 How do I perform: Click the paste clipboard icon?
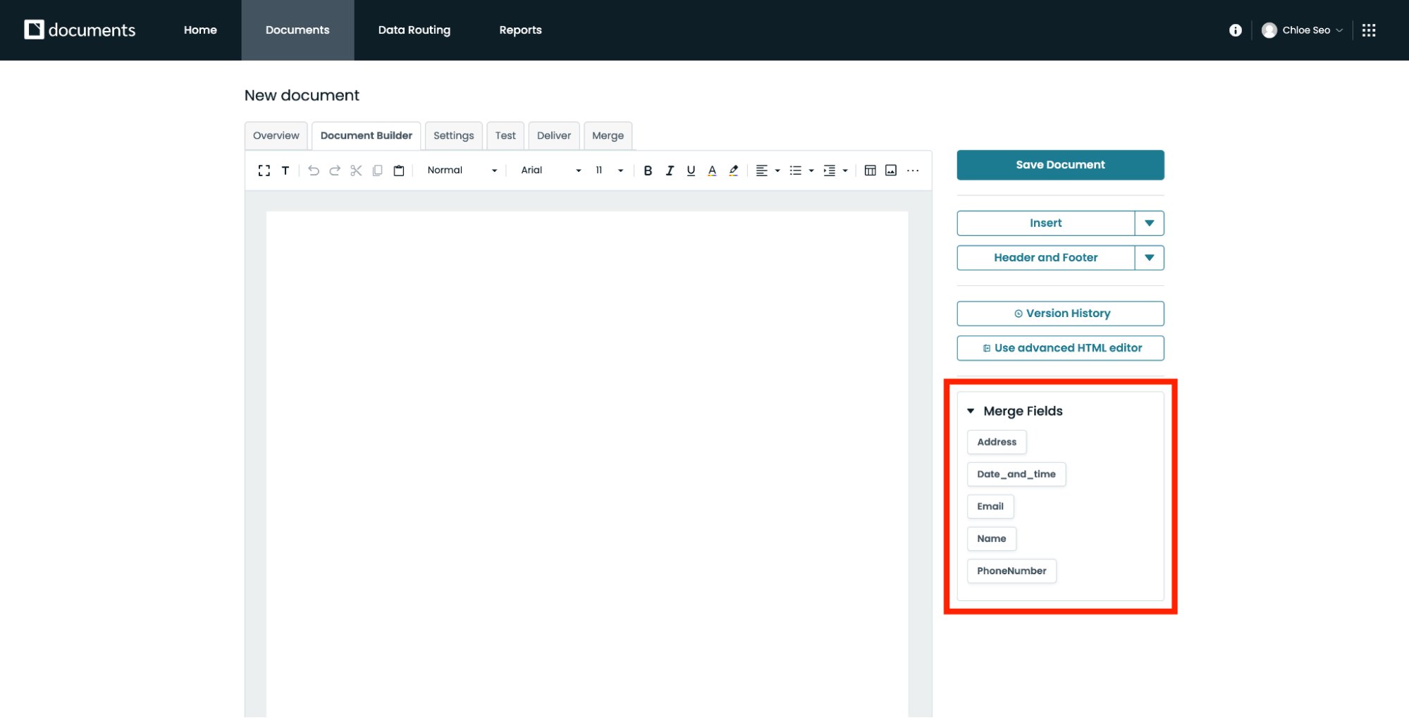coord(399,171)
